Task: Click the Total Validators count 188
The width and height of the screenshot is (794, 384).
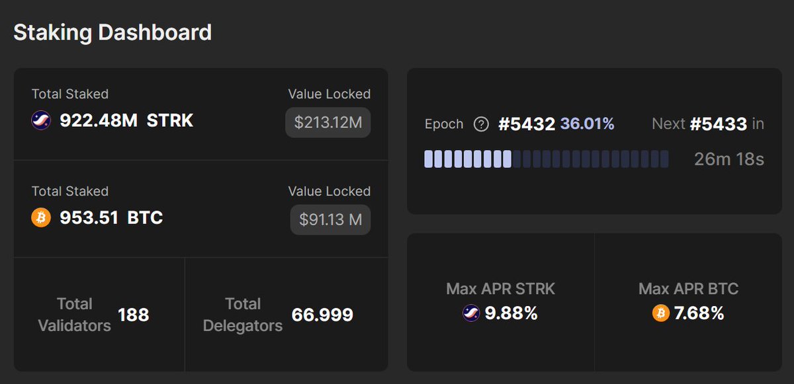Action: (x=133, y=315)
